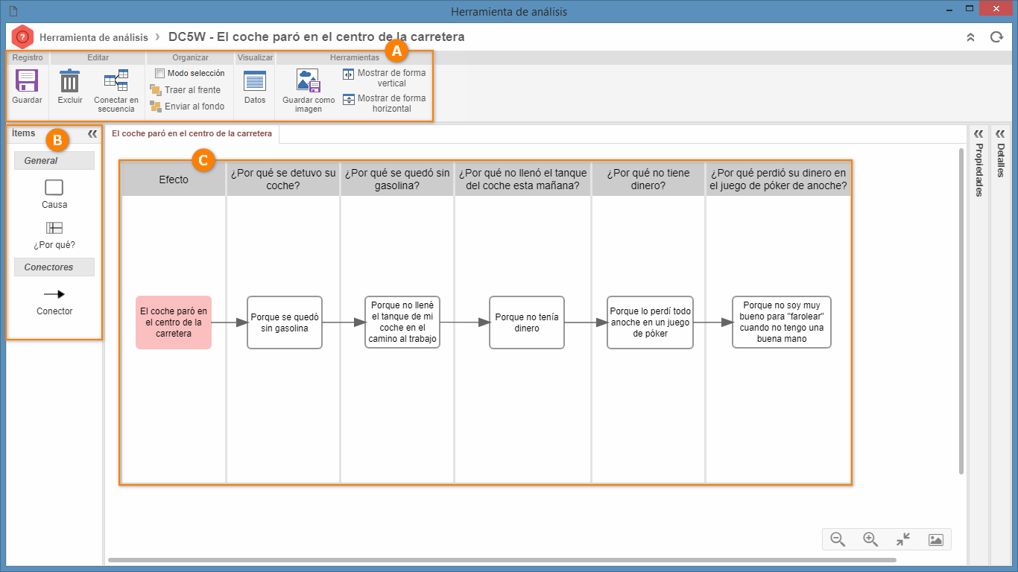Viewport: 1018px width, 572px height.
Task: Click the fit-to-screen arrows icon
Action: (x=903, y=539)
